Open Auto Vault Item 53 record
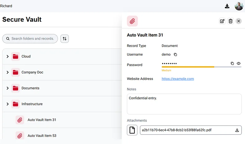Screen dimensions: 245x144 42,136
